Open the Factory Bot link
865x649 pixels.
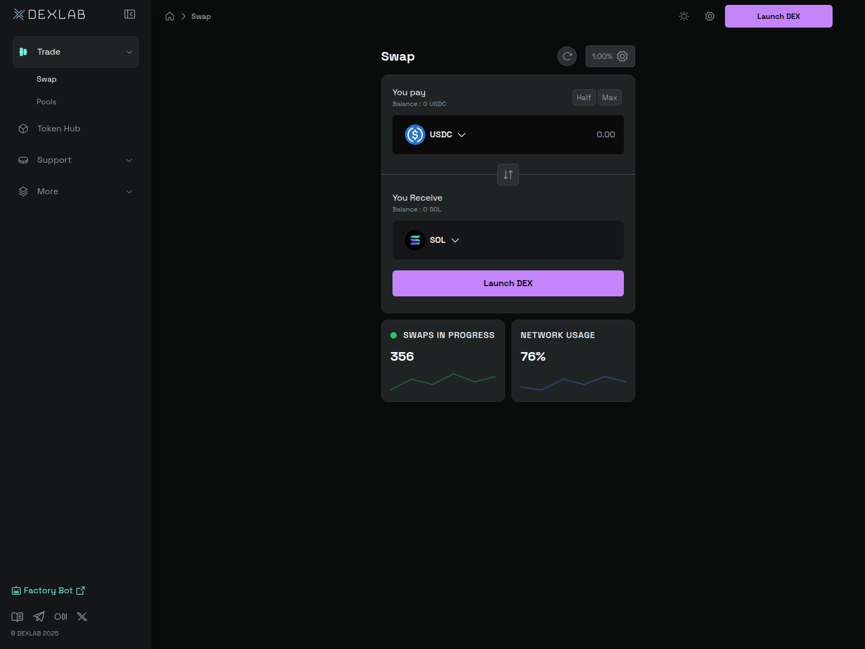click(x=49, y=590)
